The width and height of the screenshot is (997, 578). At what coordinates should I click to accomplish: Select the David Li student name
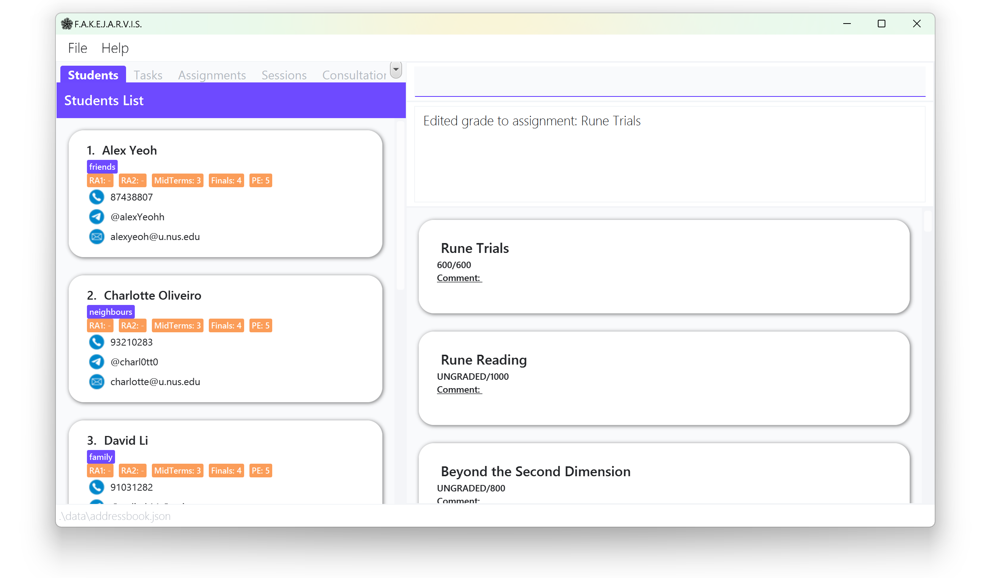click(x=126, y=441)
